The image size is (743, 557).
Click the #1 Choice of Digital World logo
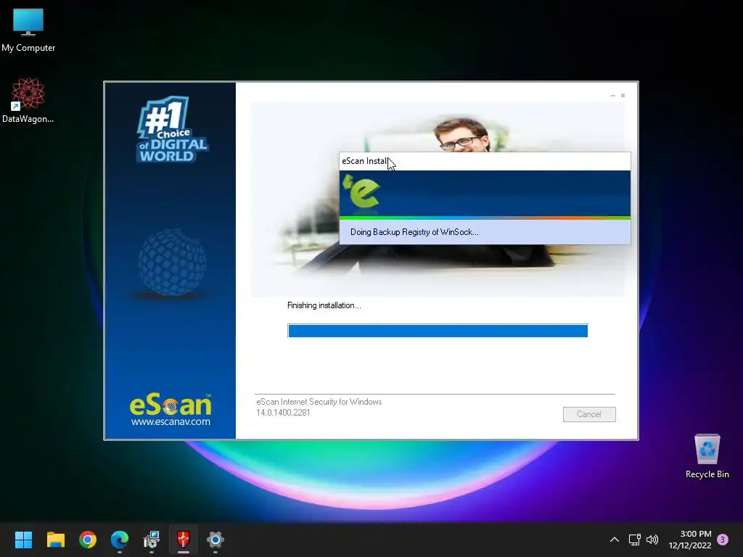[x=173, y=129]
